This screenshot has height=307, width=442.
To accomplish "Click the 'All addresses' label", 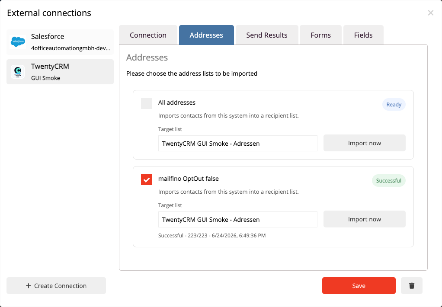I will pyautogui.click(x=177, y=102).
